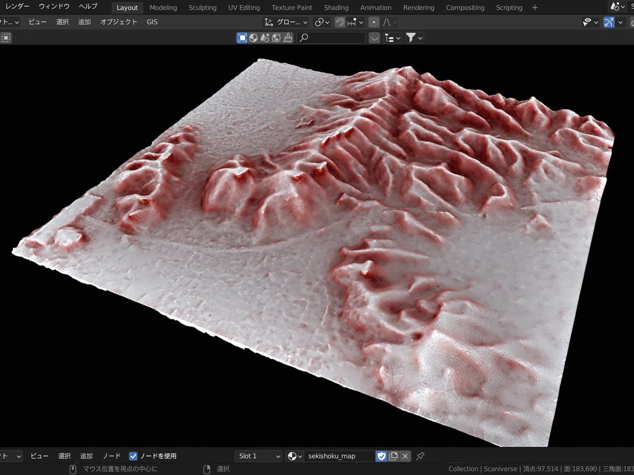Toggle the pin icon in node editor
The height and width of the screenshot is (475, 634).
click(421, 456)
